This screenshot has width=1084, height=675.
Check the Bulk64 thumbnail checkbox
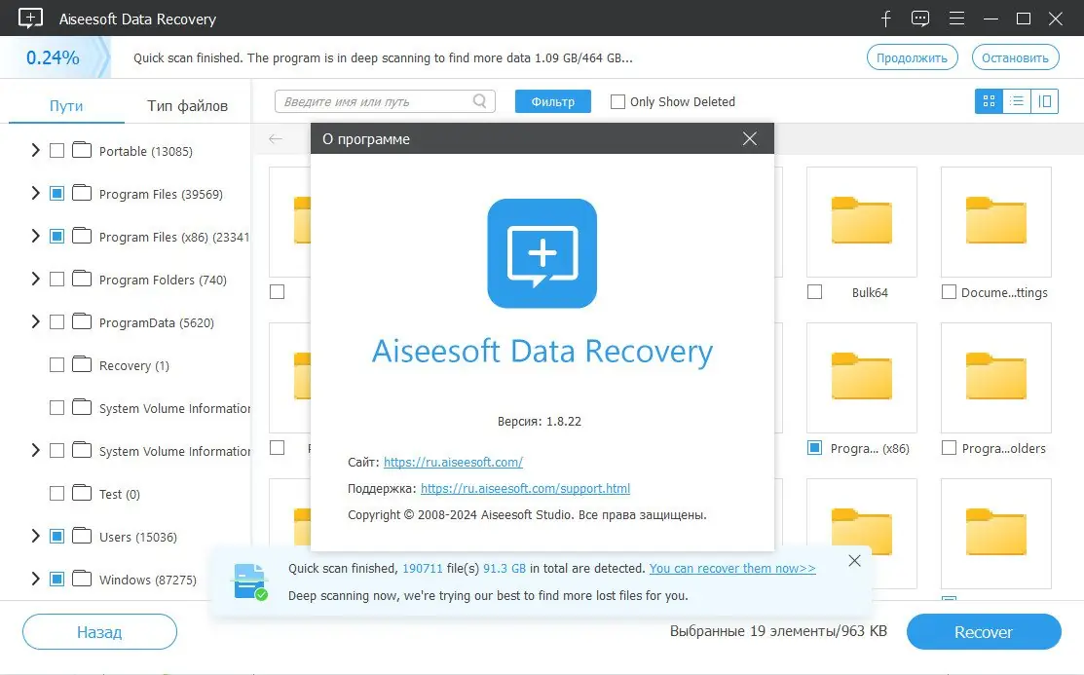[815, 292]
